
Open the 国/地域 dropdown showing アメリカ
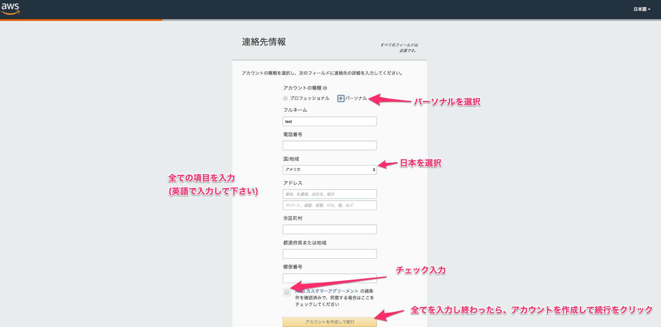(330, 170)
